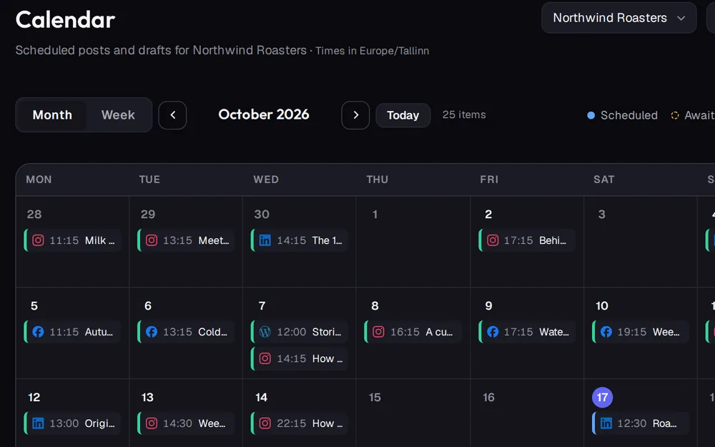Click LinkedIn icon on 12:30 Roa post
The image size is (715, 447).
(606, 423)
